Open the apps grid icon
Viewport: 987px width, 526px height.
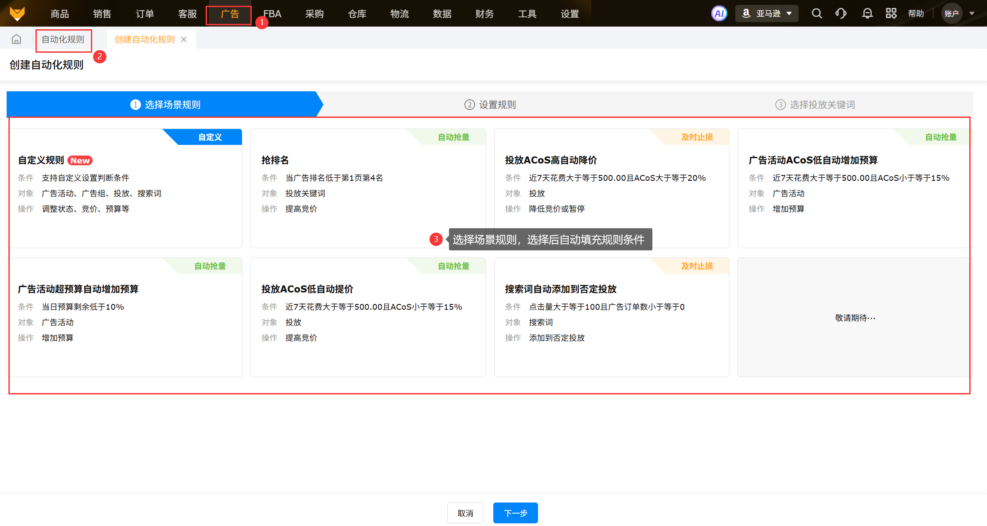pos(891,13)
